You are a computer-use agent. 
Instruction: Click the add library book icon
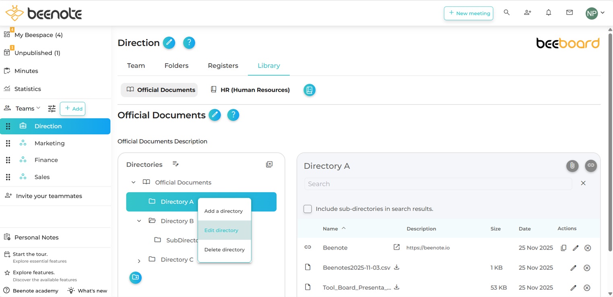click(309, 90)
